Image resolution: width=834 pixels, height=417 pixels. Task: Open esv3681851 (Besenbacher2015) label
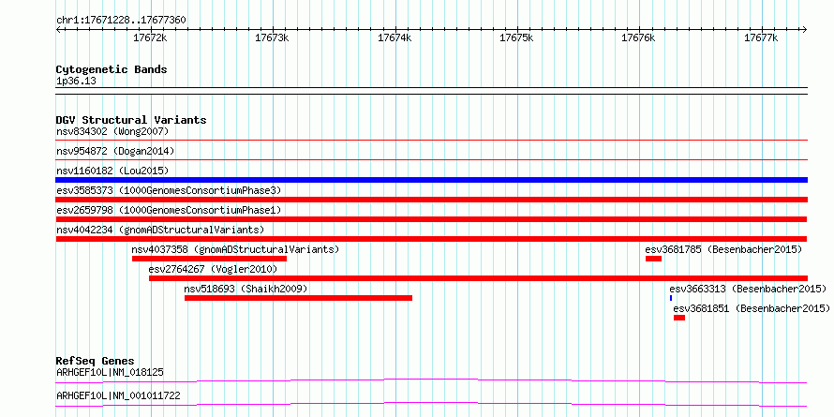point(752,308)
